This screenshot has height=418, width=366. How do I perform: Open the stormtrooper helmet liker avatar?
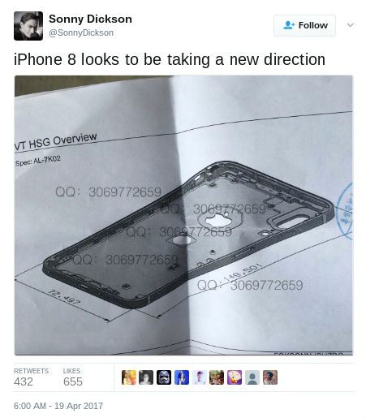(164, 377)
